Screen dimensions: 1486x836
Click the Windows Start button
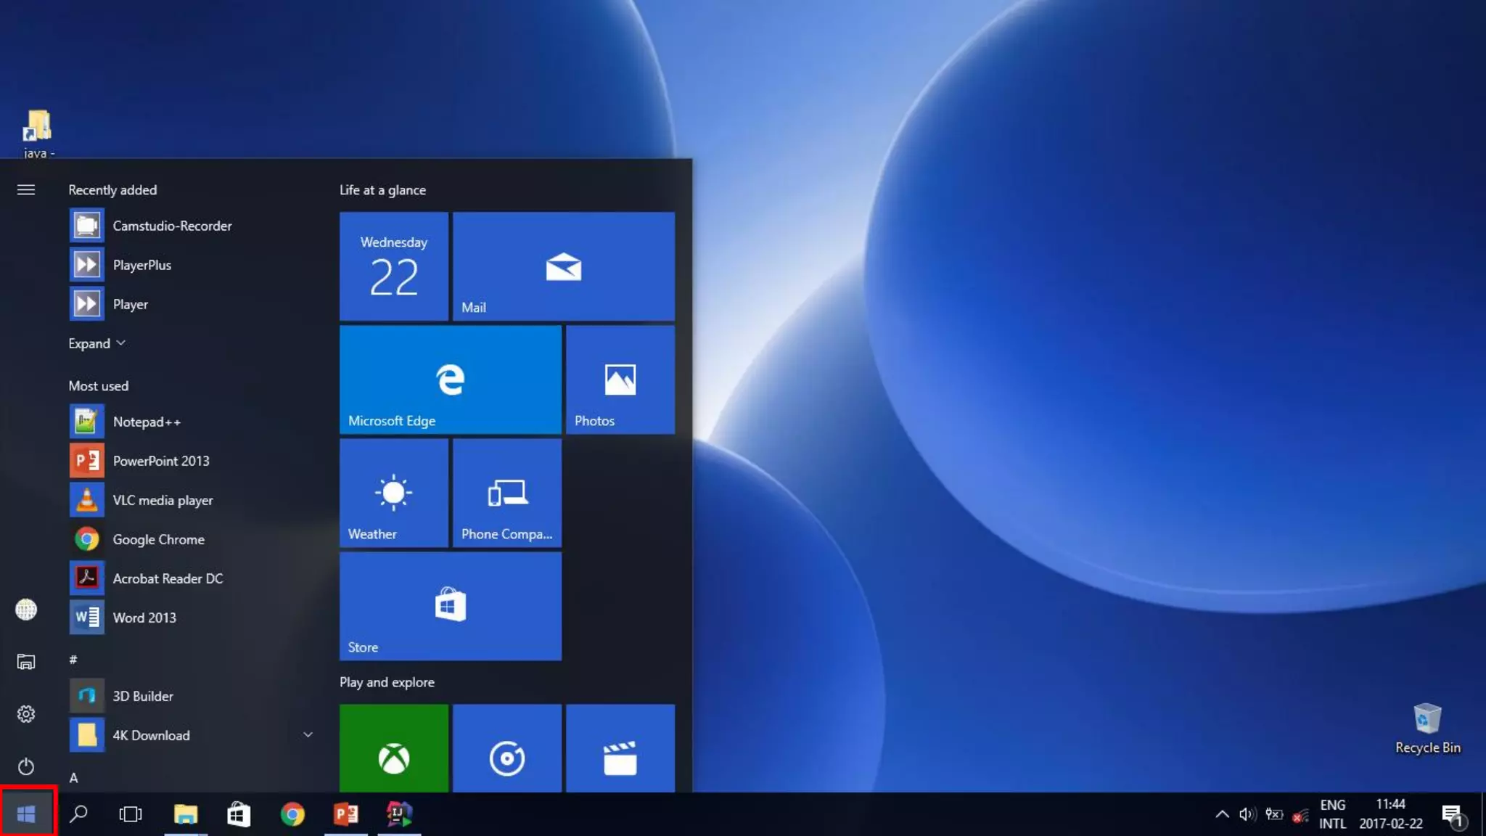(x=27, y=814)
